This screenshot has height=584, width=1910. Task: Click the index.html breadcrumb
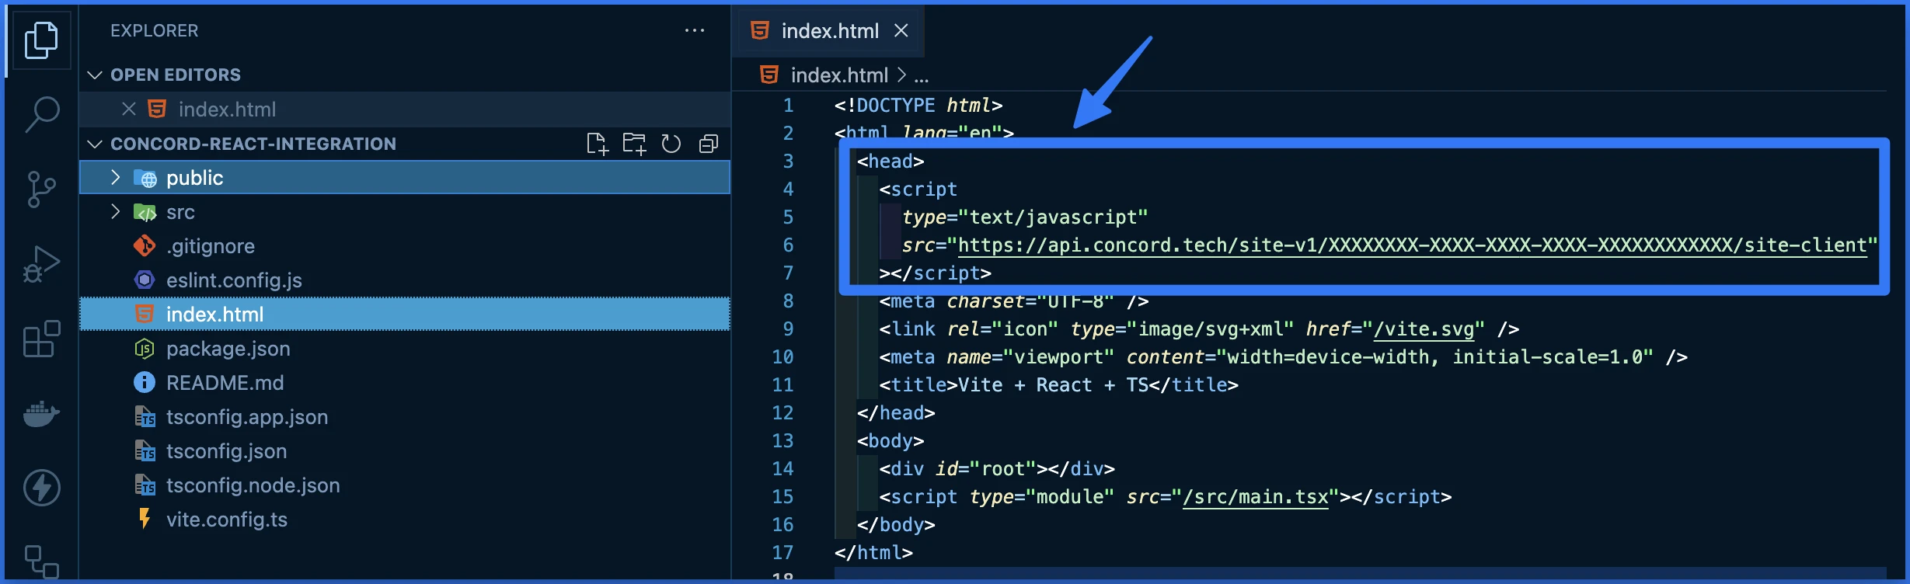tap(839, 75)
